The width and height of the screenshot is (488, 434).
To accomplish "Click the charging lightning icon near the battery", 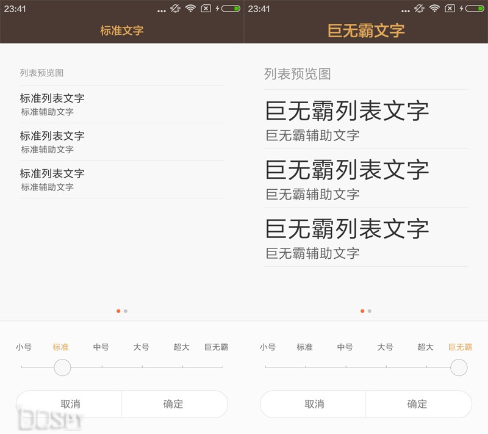I will tap(218, 9).
